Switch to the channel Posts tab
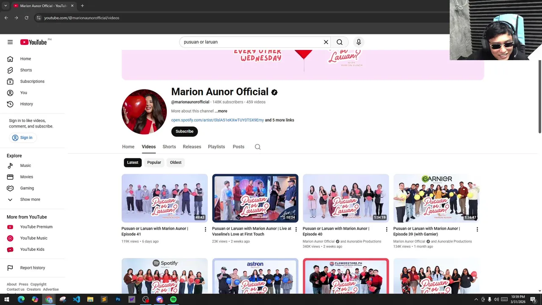The width and height of the screenshot is (542, 305). point(238,147)
